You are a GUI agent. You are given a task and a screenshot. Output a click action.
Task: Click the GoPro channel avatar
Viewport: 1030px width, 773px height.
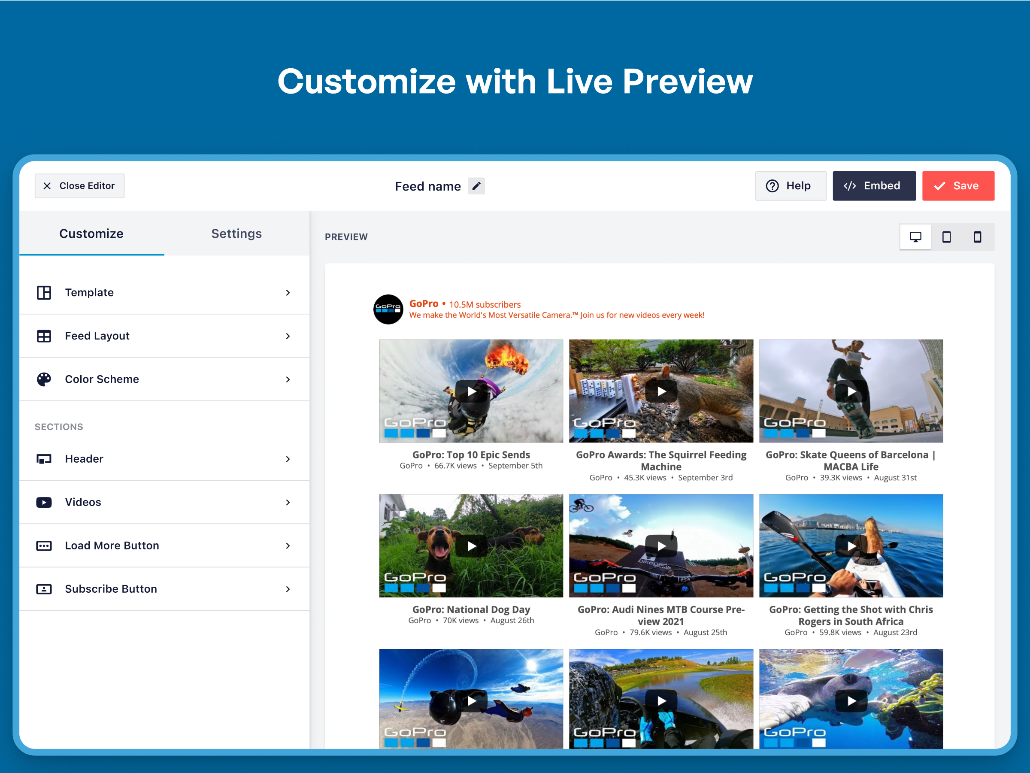[388, 309]
